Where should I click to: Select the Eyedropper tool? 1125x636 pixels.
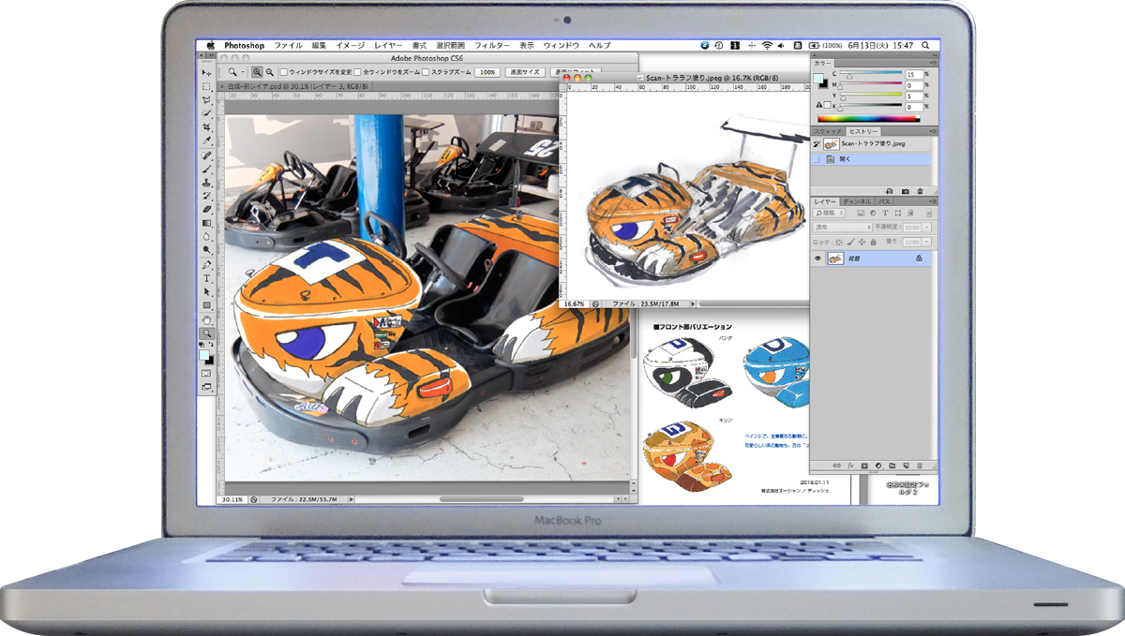point(206,141)
